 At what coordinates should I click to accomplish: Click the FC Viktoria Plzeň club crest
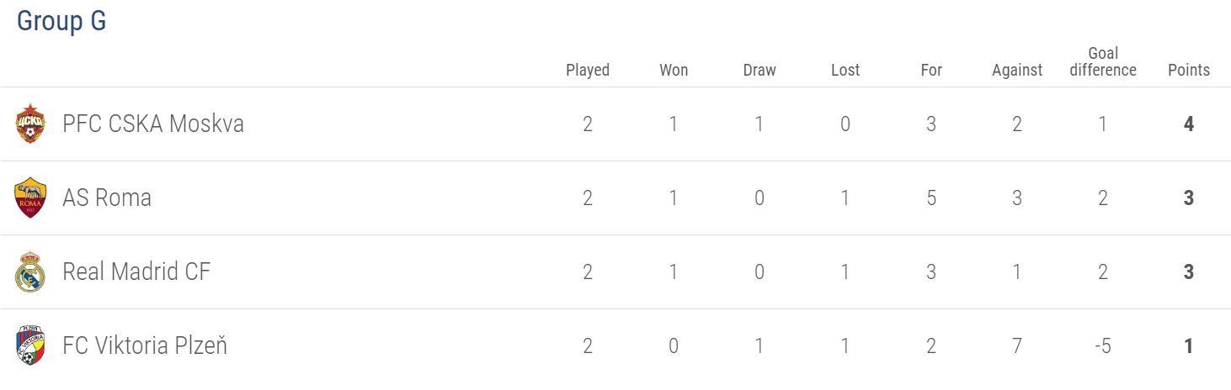click(x=30, y=345)
